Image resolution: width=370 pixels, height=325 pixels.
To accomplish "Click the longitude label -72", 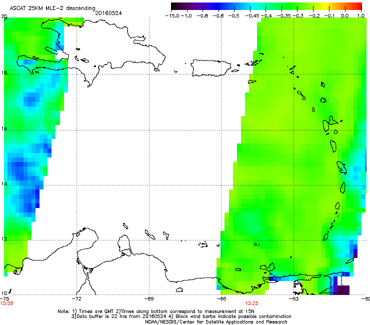I will click(x=76, y=298).
